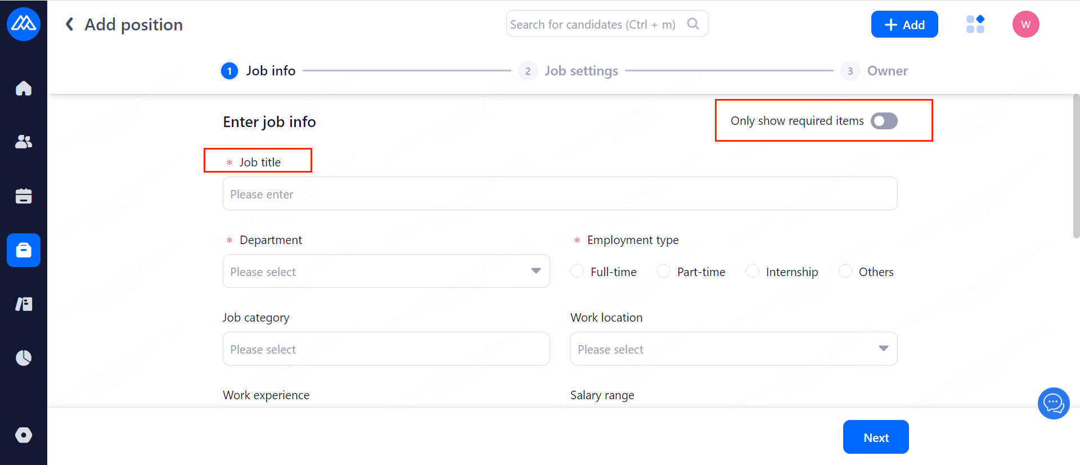Select Internship employment type
The image size is (1080, 465).
(x=753, y=272)
